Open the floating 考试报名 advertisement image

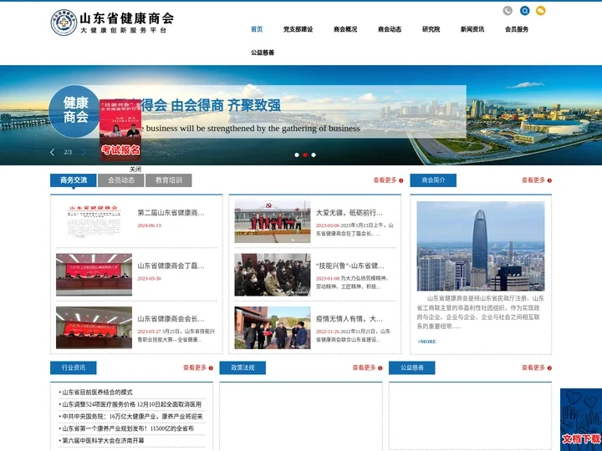coord(120,130)
